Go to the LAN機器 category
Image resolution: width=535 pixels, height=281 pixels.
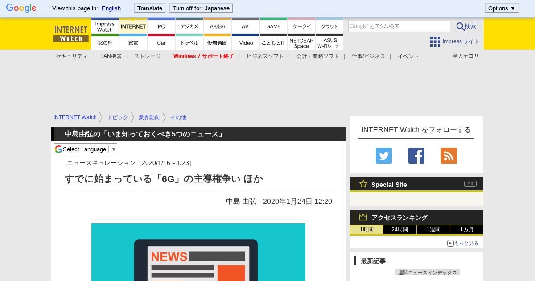(x=111, y=56)
